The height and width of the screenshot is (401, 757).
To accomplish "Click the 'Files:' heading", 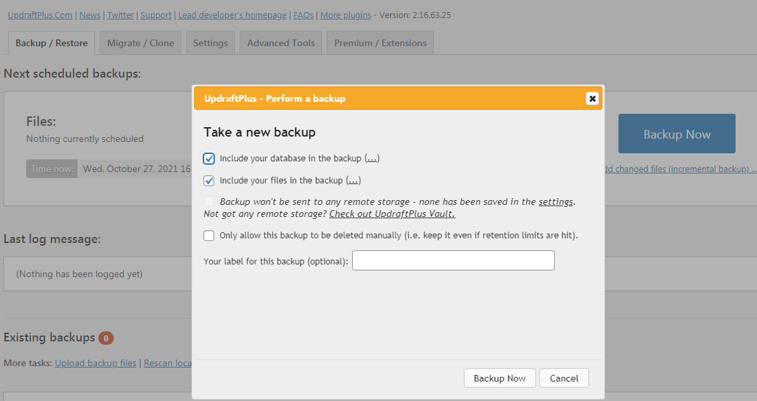I will [x=41, y=121].
